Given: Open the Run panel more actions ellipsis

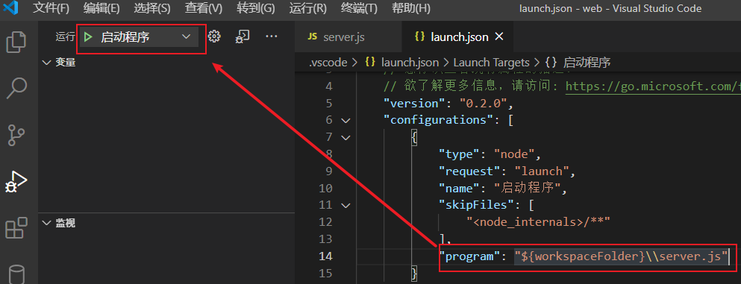Looking at the screenshot, I should 272,37.
